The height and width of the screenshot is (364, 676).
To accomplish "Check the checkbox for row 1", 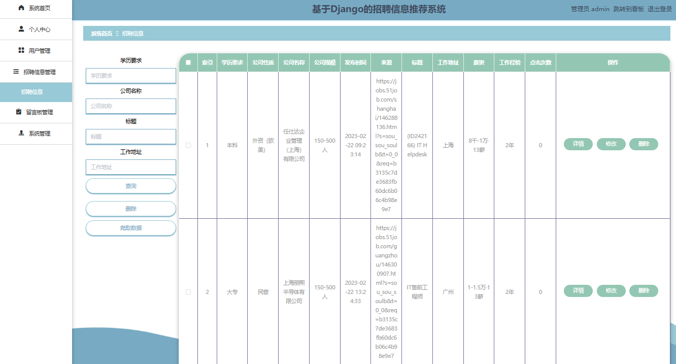I will click(x=188, y=145).
